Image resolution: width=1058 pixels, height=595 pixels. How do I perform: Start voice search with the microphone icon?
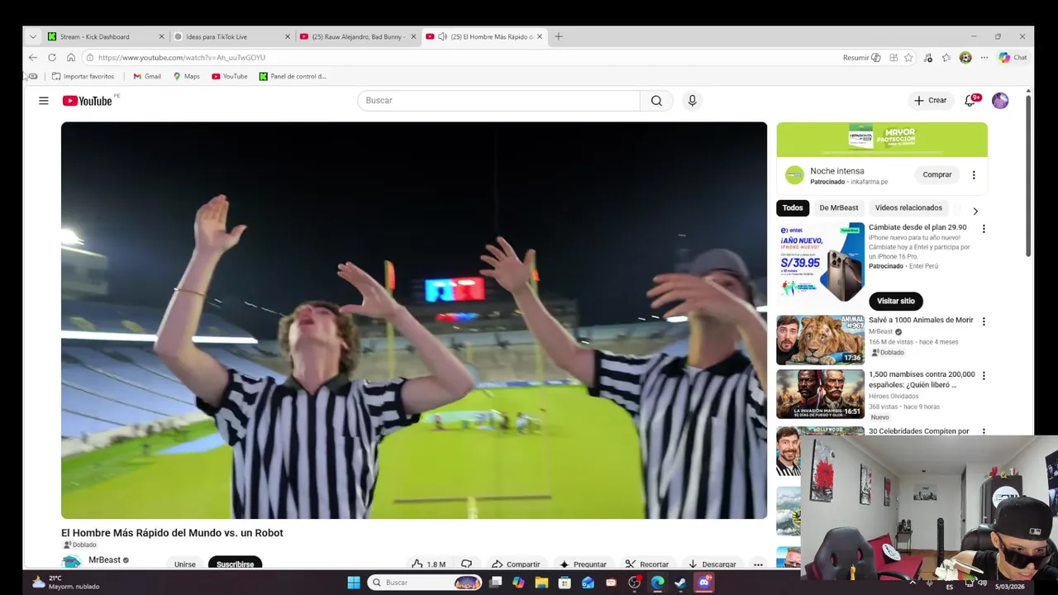[x=692, y=101]
